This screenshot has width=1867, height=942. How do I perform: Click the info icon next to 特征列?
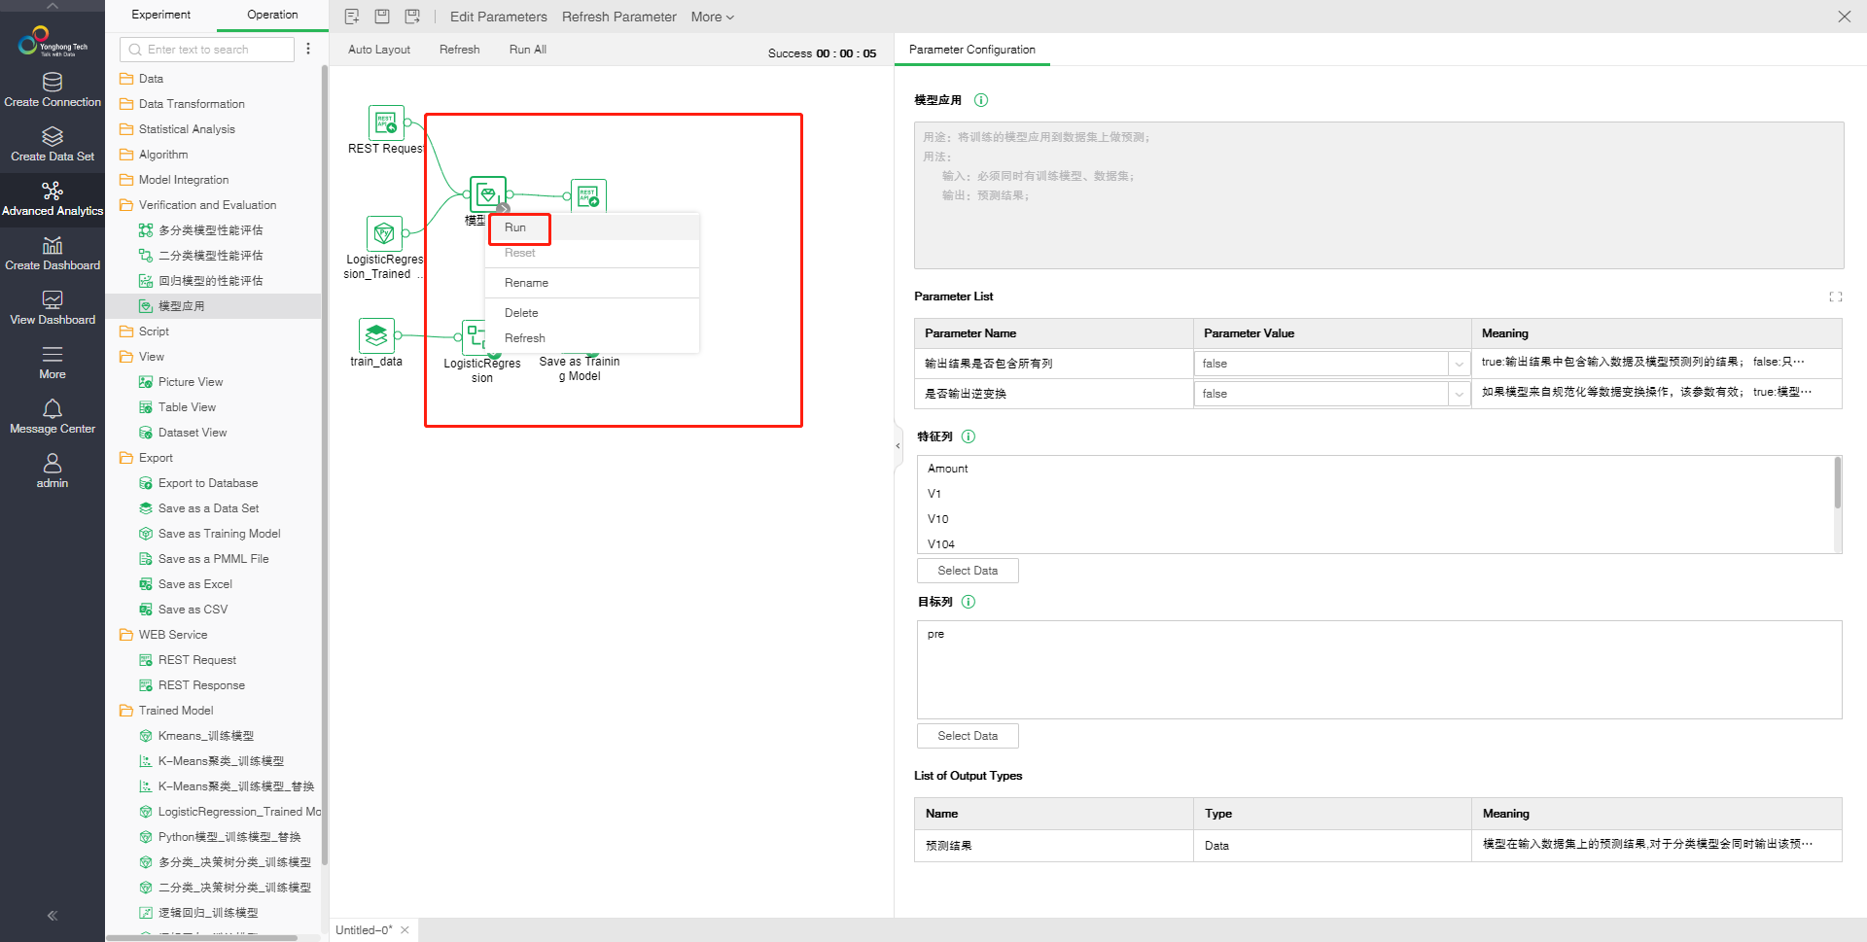click(x=969, y=436)
